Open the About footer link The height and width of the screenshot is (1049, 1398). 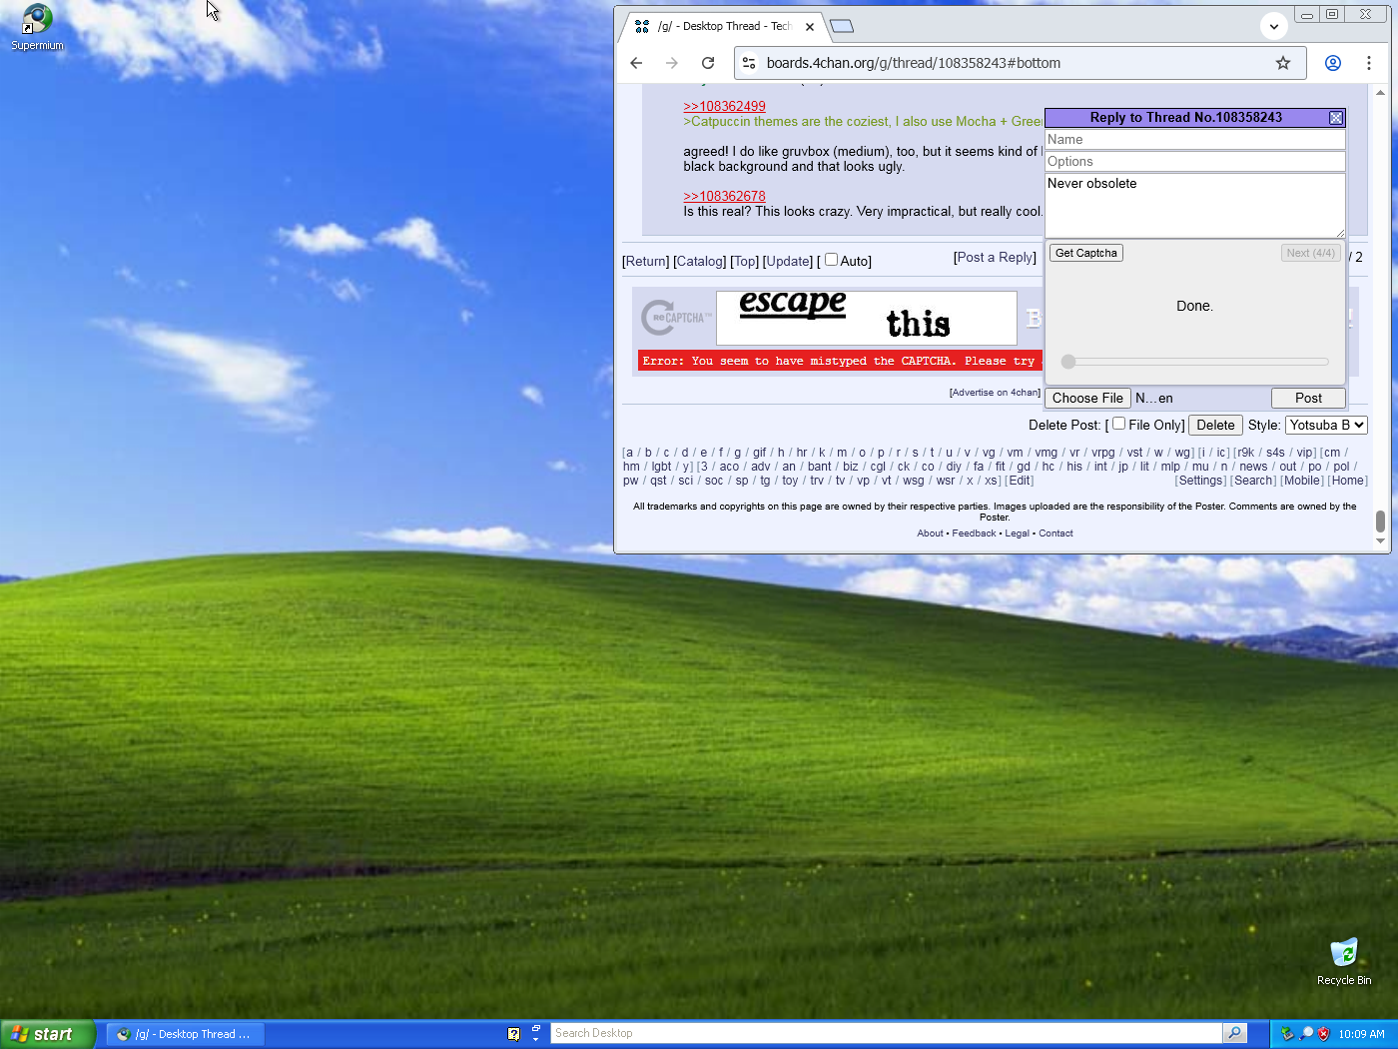coord(930,533)
